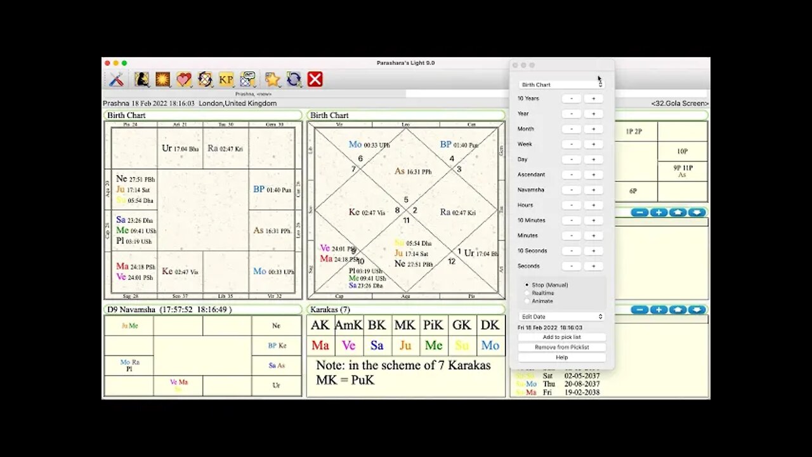Increase Hours with plus button

pyautogui.click(x=594, y=205)
